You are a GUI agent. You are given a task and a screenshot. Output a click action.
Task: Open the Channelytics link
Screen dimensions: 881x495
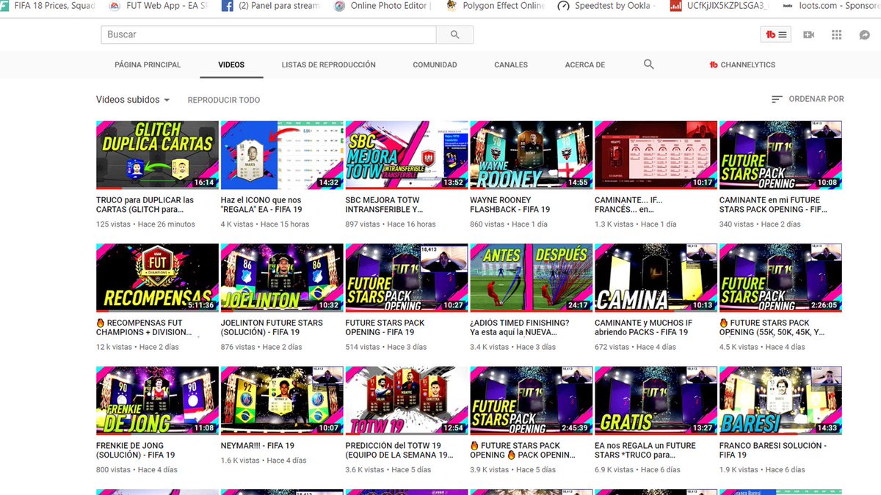pyautogui.click(x=742, y=65)
